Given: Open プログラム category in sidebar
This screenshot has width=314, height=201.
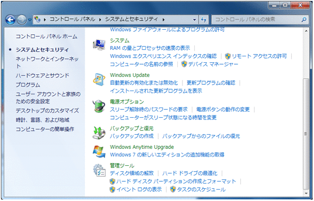Looking at the screenshot, I should 28,85.
